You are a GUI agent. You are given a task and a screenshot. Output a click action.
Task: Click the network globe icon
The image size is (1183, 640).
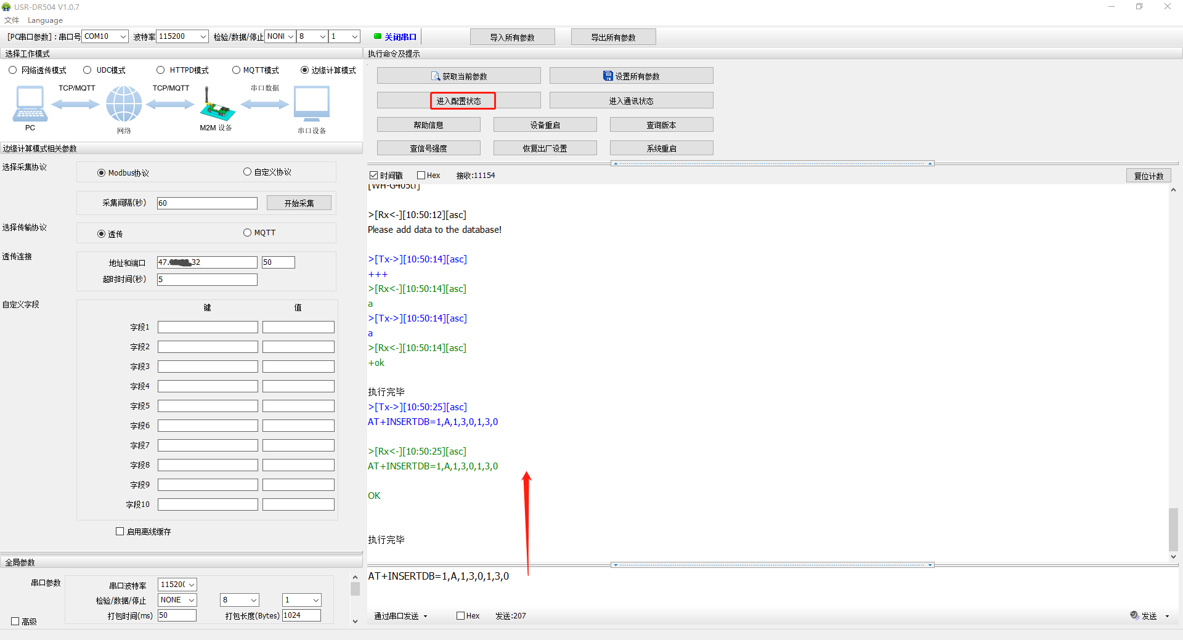[124, 103]
